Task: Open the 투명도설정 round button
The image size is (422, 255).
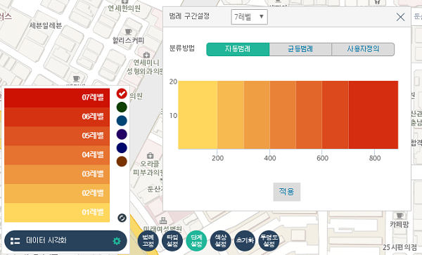Action: pos(269,240)
